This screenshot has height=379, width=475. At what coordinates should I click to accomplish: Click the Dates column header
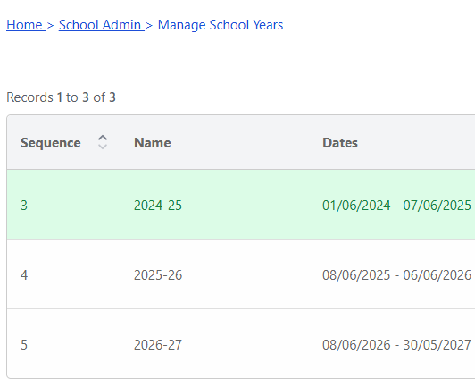pyautogui.click(x=340, y=143)
